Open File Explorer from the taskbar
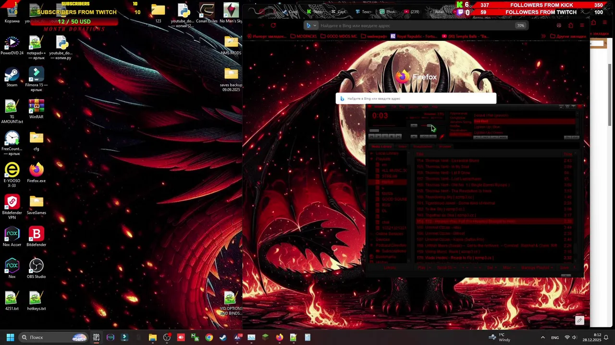615x345 pixels. [153, 337]
